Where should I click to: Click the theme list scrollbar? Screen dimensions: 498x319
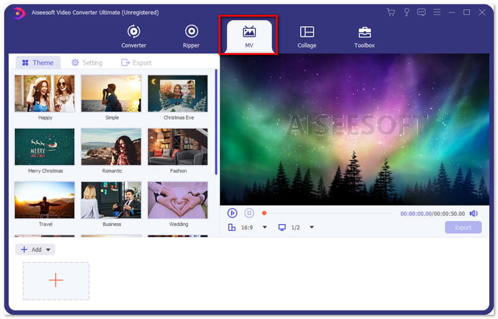coord(216,122)
